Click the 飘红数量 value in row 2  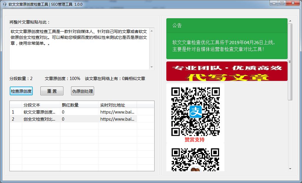63,119
